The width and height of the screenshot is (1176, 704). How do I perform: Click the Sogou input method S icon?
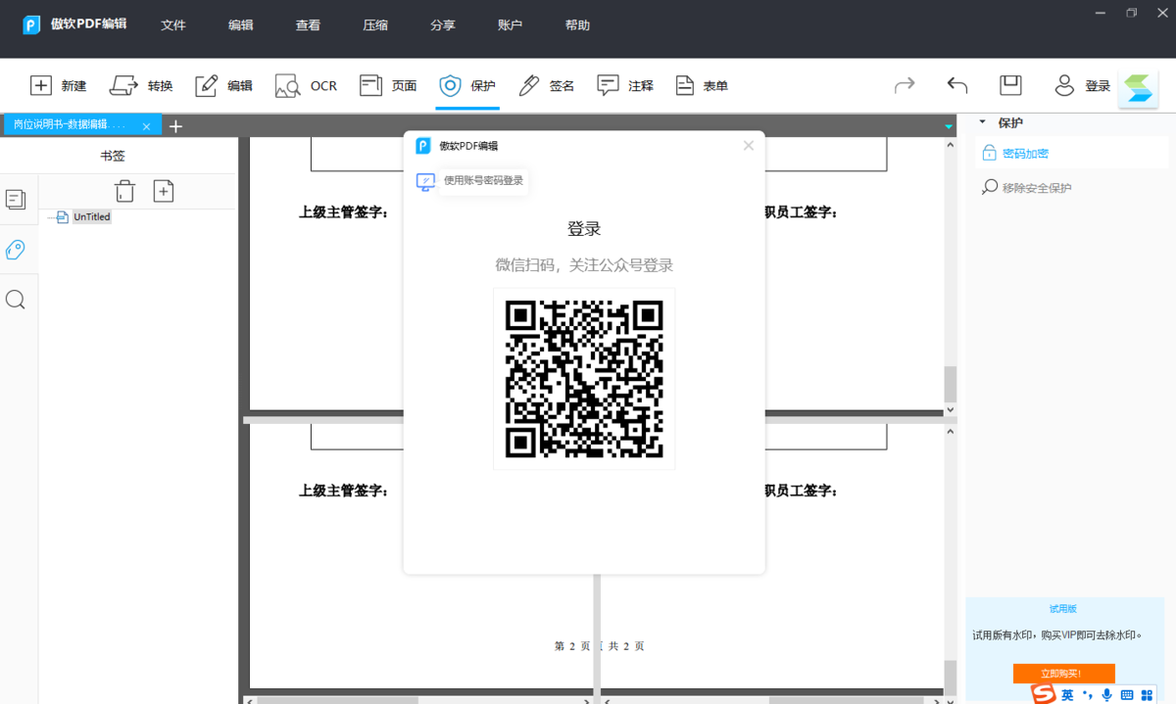coord(1044,694)
